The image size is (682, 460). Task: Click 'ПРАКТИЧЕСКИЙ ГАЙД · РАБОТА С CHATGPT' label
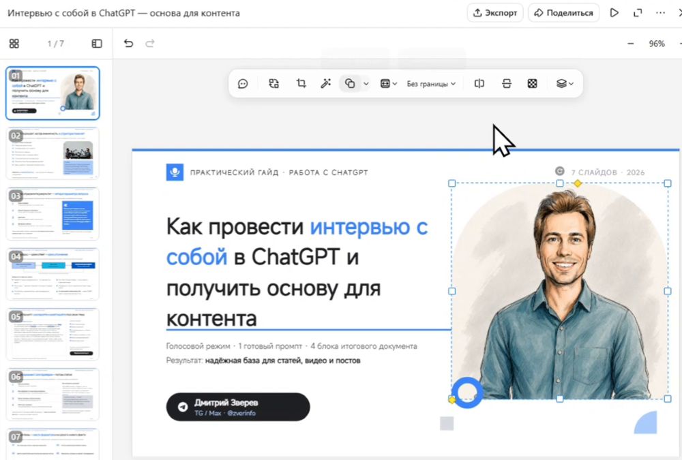279,172
